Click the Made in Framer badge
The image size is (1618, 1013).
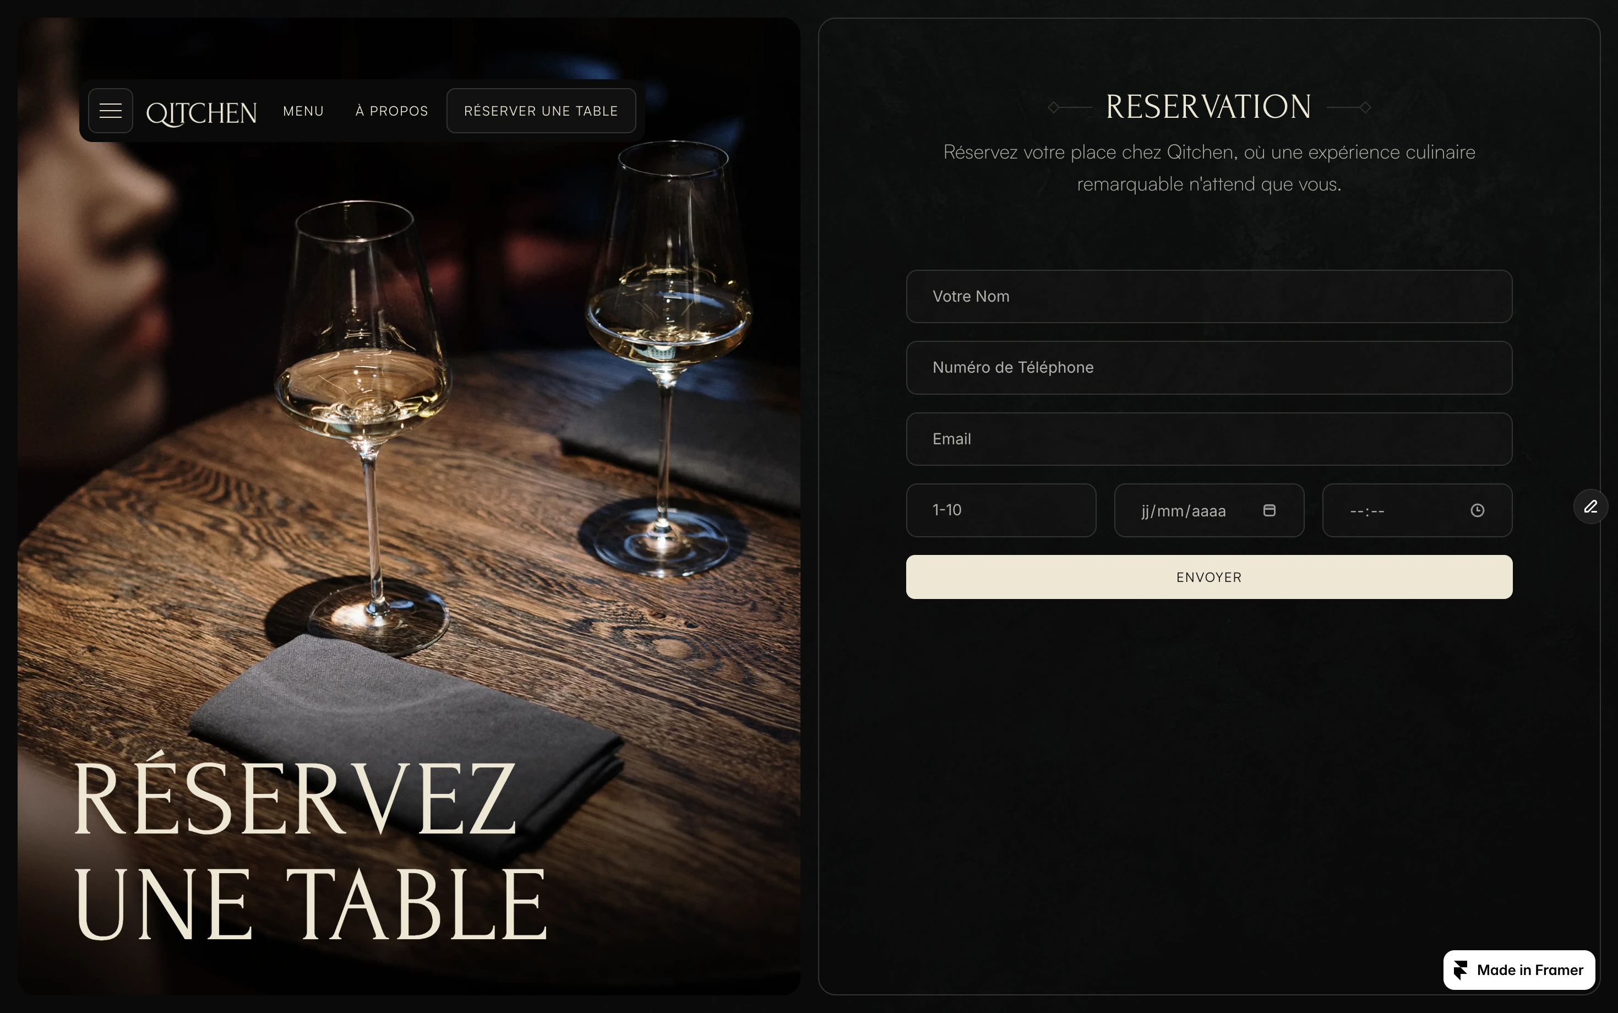1519,970
